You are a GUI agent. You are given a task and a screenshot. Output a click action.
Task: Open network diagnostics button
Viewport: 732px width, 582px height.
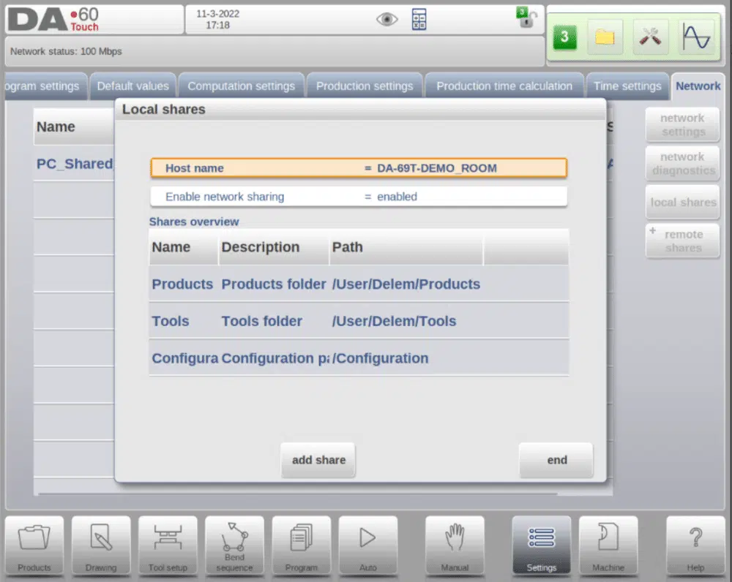coord(682,164)
